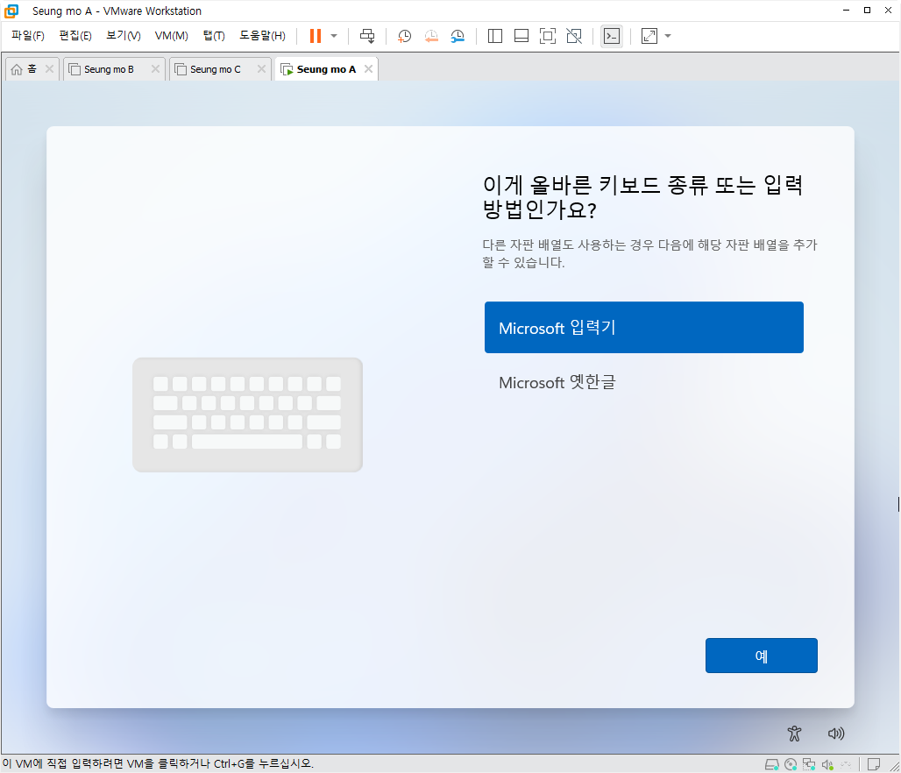The width and height of the screenshot is (901, 773).
Task: Open the 파일(F) menu
Action: [27, 36]
